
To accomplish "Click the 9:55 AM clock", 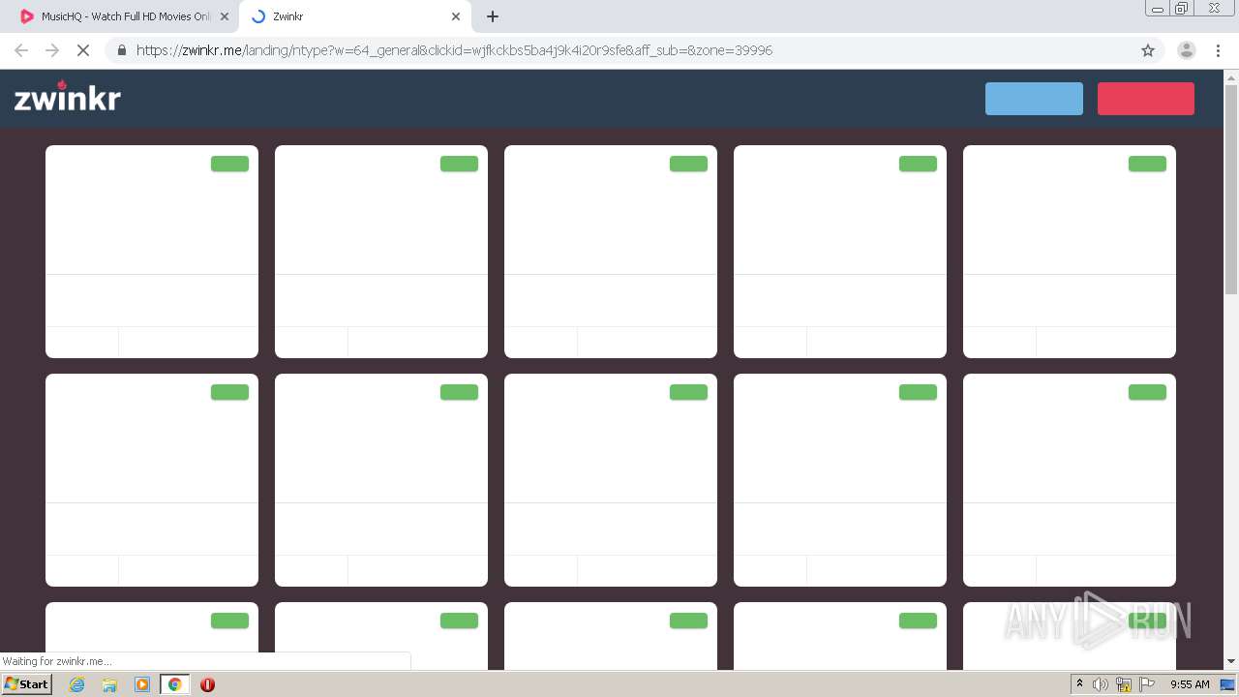I will pos(1190,684).
